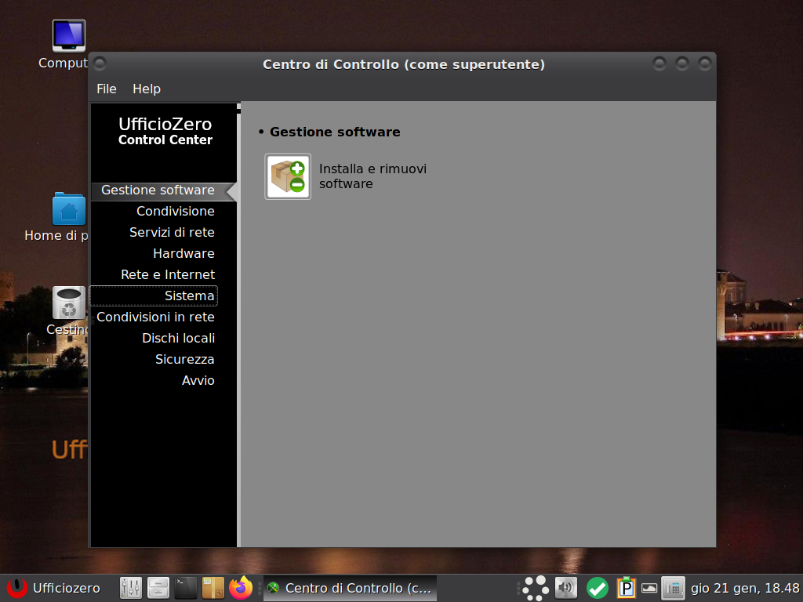The width and height of the screenshot is (803, 602).
Task: Open the volume tray icon
Action: 566,588
